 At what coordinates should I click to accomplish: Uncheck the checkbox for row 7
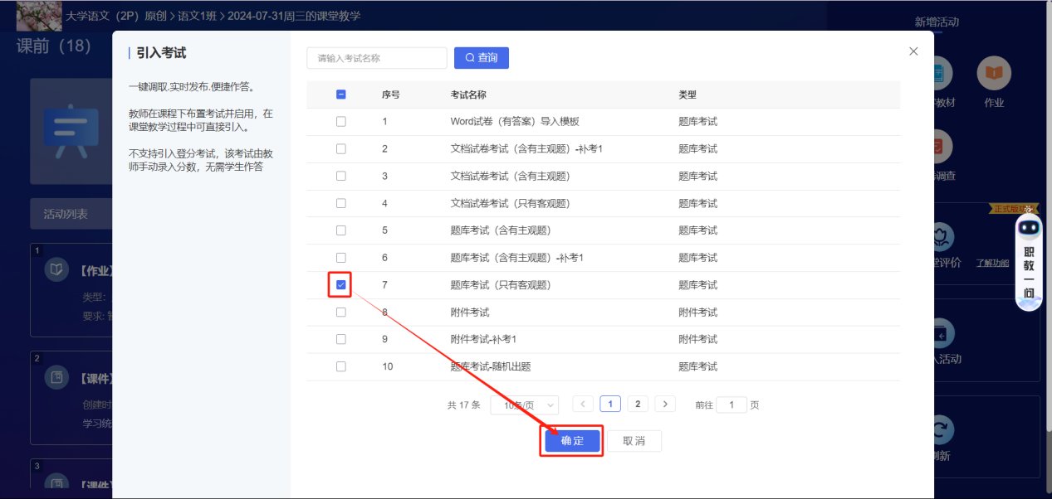[341, 285]
